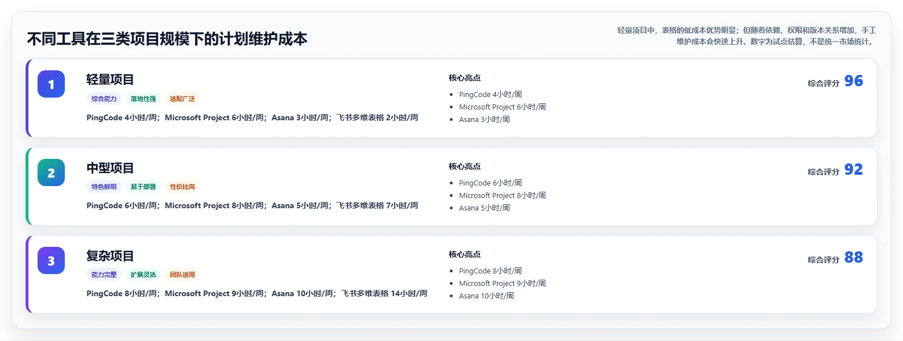This screenshot has height=341, width=903.
Task: Click bullet Asana 5小时/周
Action: (x=484, y=208)
